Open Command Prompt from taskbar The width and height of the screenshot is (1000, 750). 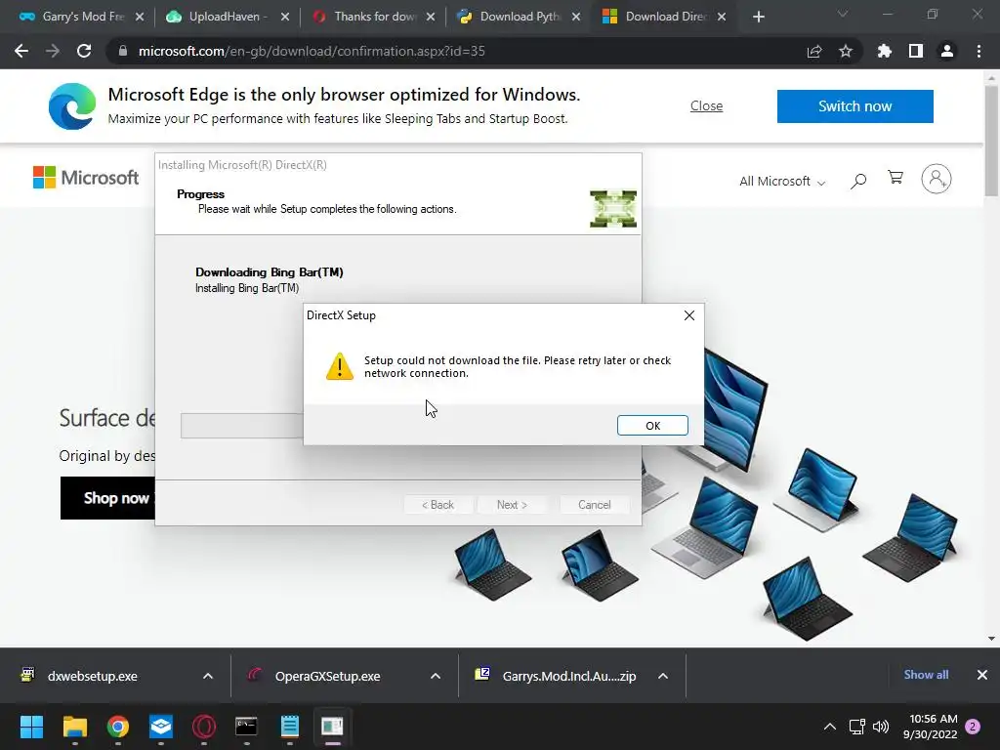pyautogui.click(x=246, y=727)
